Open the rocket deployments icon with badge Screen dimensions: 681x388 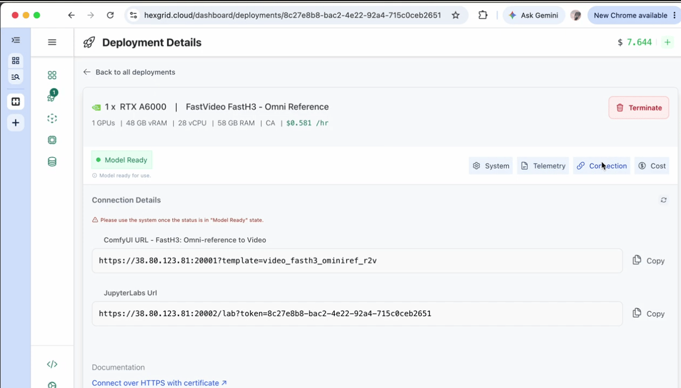(x=52, y=96)
